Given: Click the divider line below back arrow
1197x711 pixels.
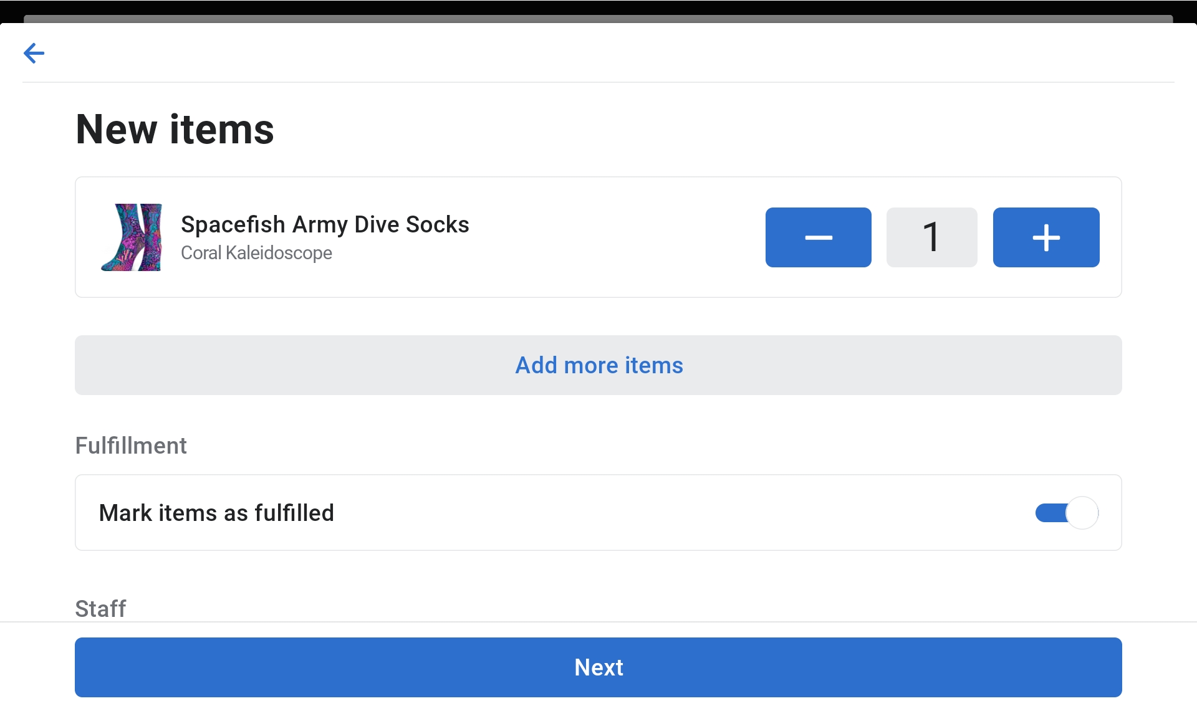Looking at the screenshot, I should coord(598,82).
